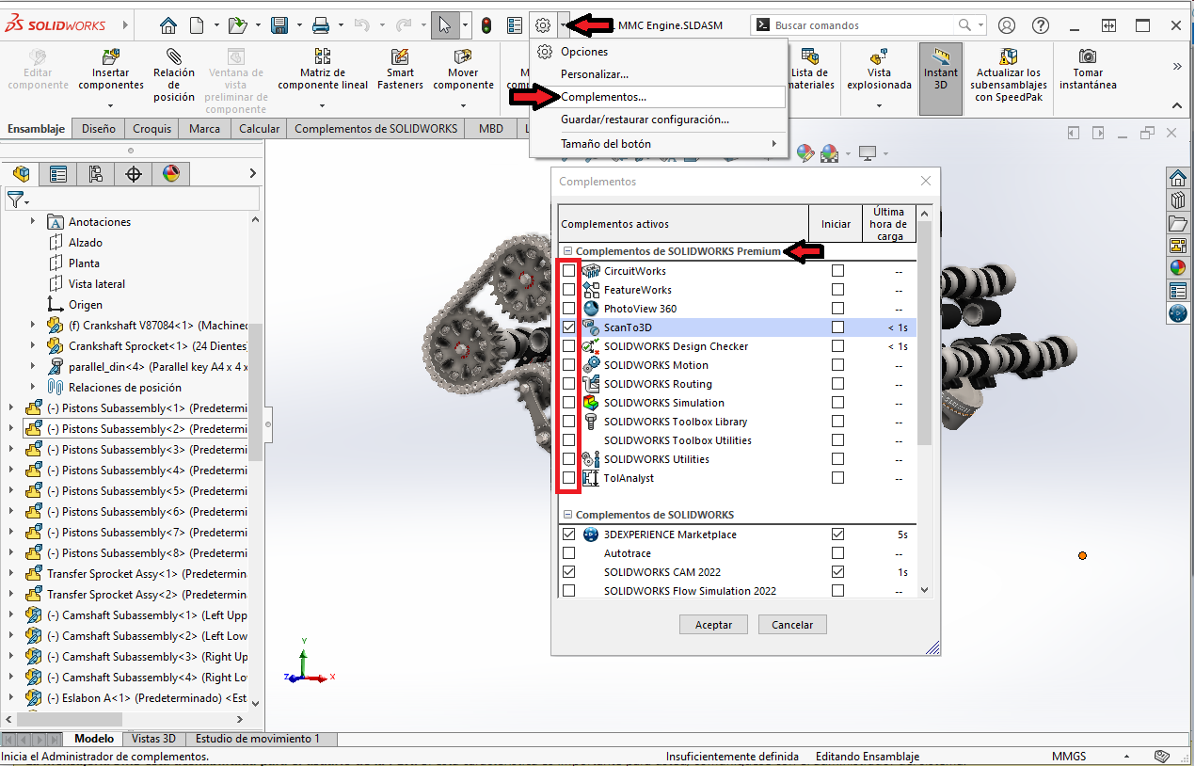This screenshot has height=766, width=1195.
Task: Click the Rebuild traffic light icon
Action: (x=486, y=25)
